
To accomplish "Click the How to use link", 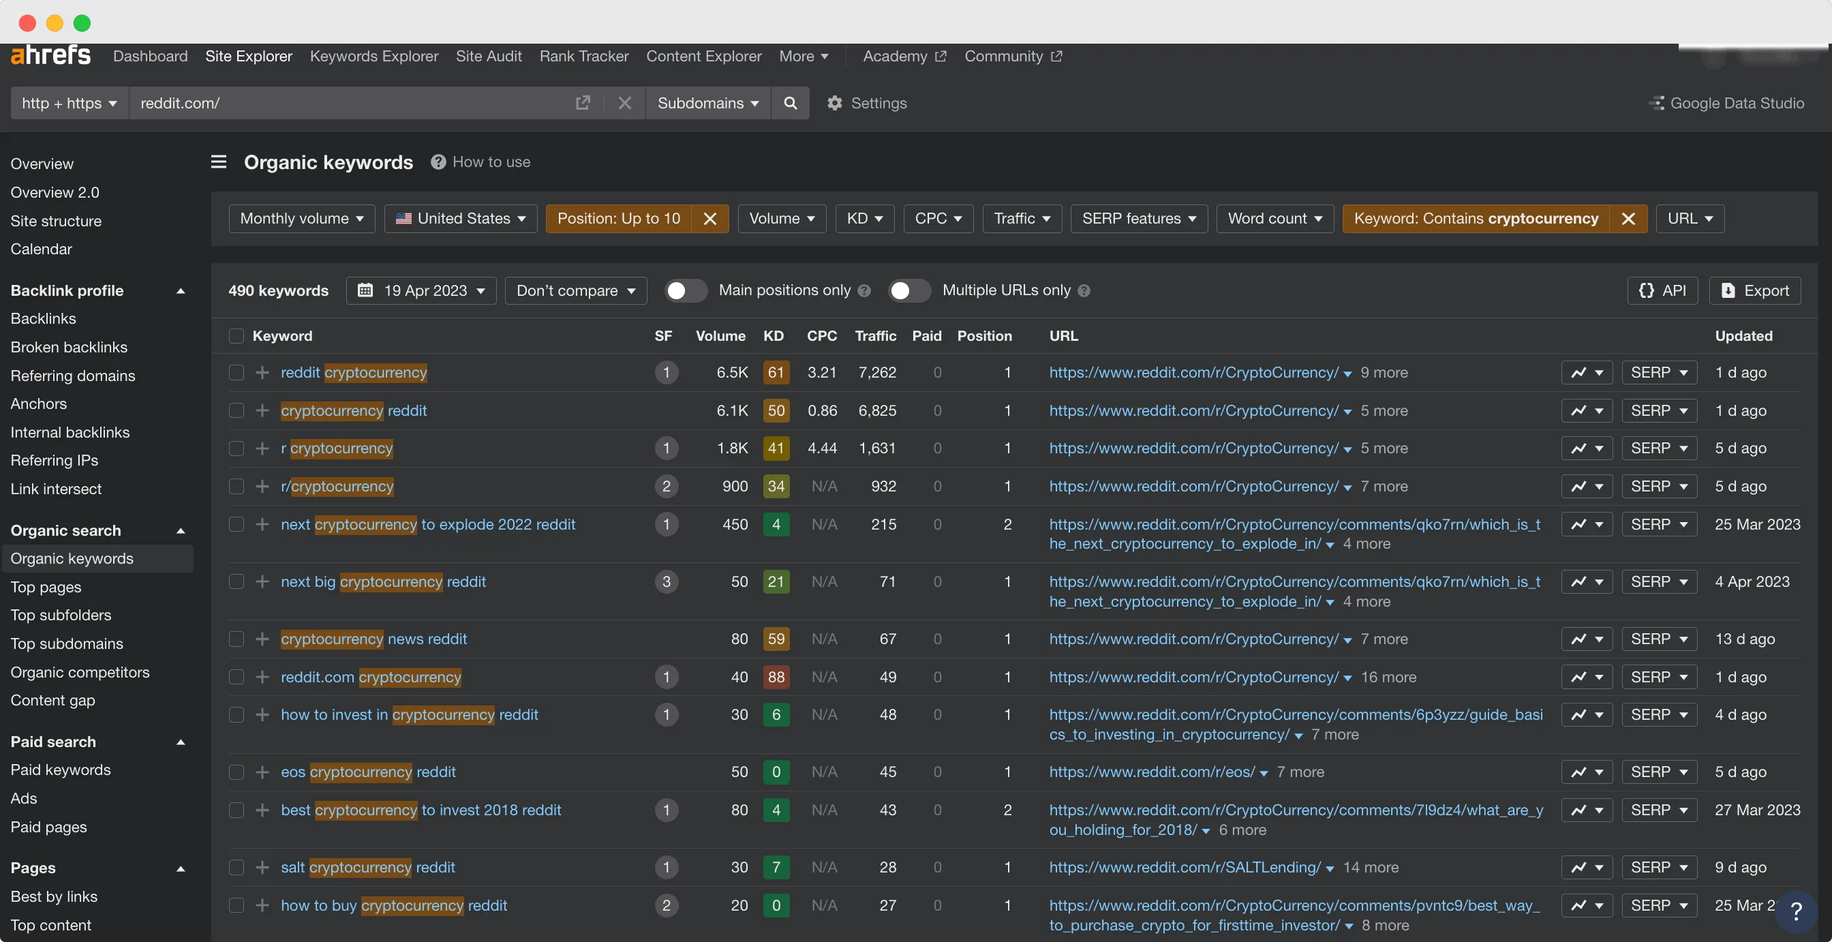I will [492, 162].
